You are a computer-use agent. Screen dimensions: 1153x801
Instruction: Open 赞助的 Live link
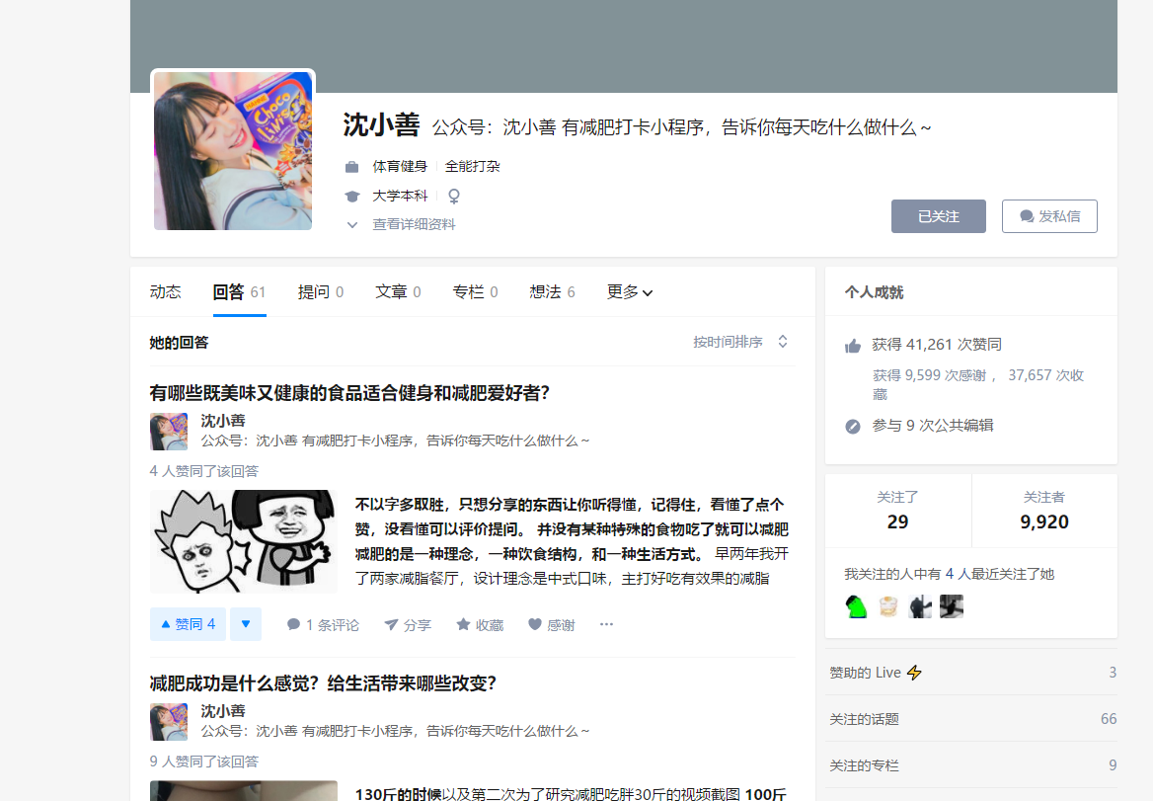coord(971,673)
